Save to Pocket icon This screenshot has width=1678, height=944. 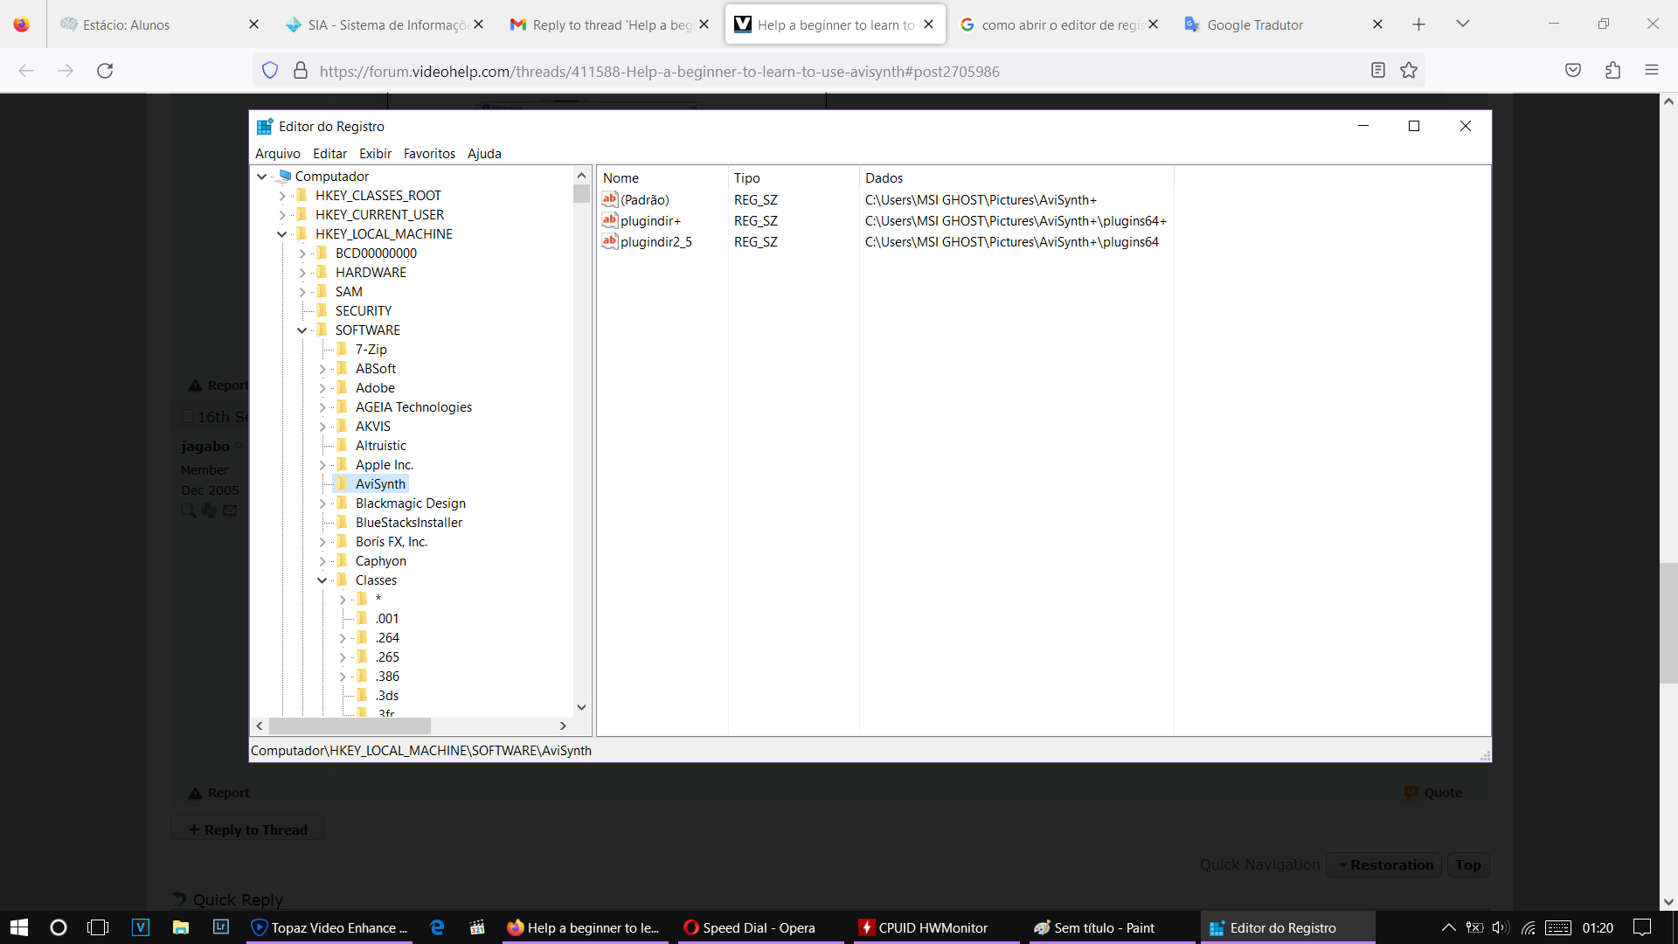tap(1573, 71)
